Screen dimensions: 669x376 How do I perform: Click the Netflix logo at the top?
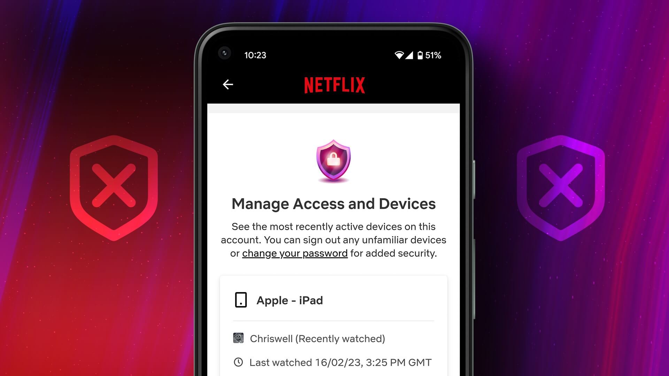click(x=334, y=85)
